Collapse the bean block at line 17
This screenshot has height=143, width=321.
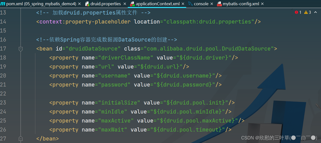21,49
